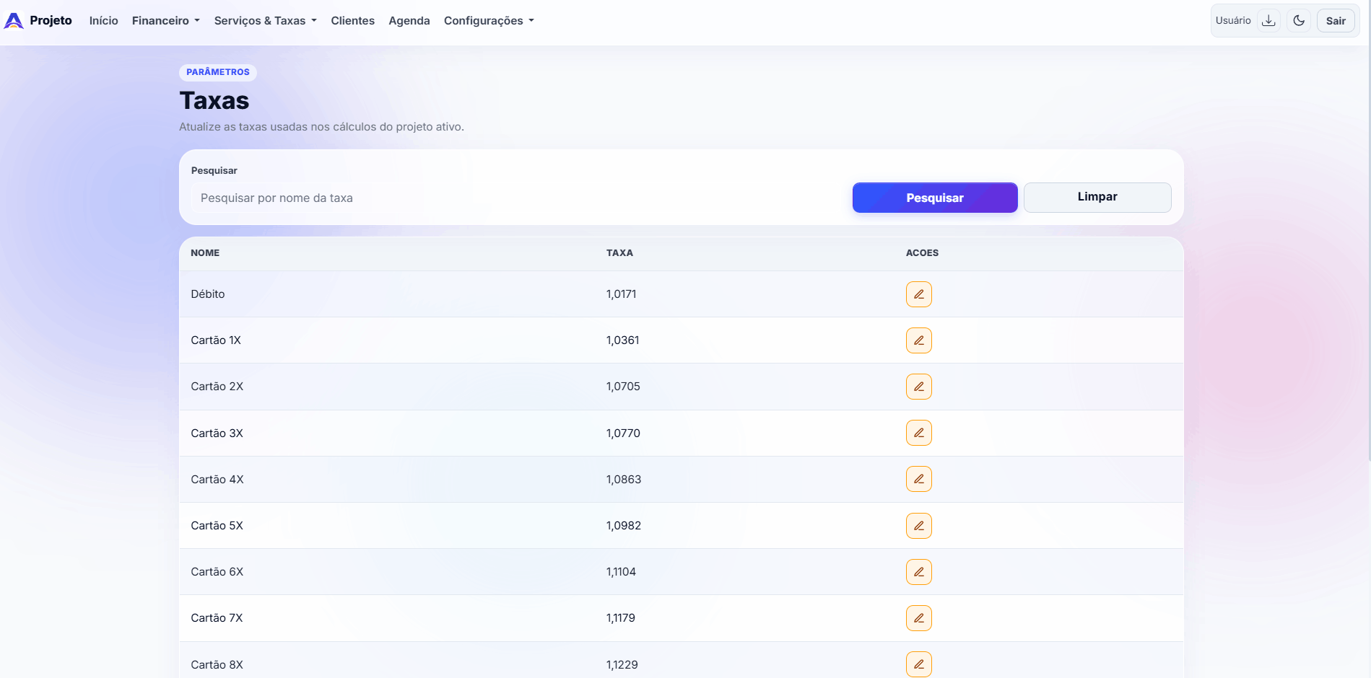Open the Configurações dropdown
This screenshot has width=1371, height=678.
489,21
